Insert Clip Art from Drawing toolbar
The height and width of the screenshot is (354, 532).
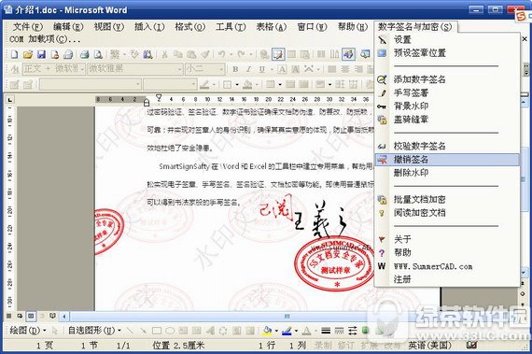pyautogui.click(x=236, y=331)
